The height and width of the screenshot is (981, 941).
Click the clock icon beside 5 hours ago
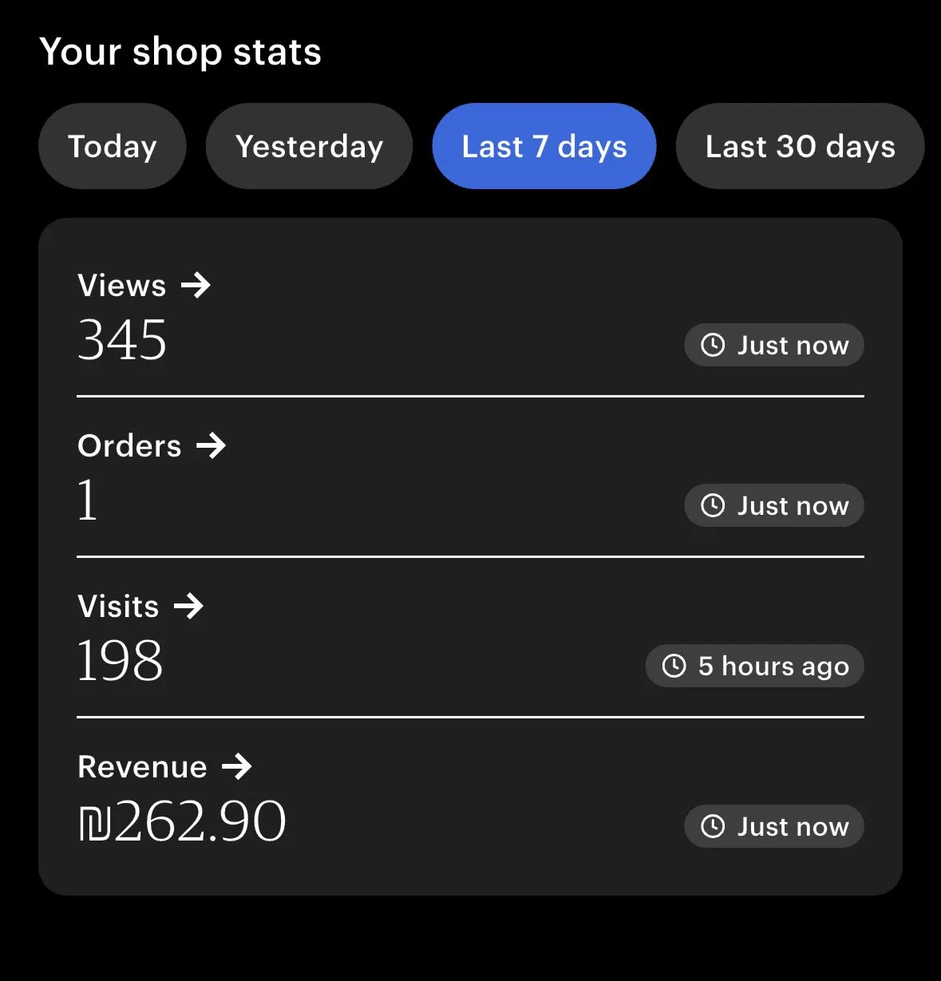click(x=674, y=666)
